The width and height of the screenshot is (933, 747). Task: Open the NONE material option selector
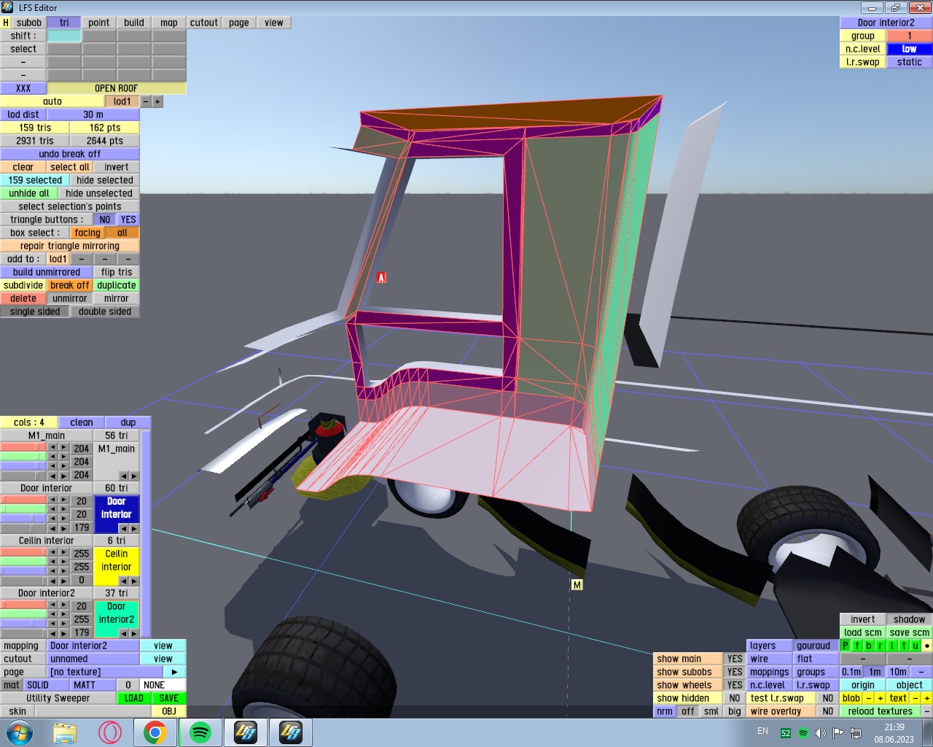[163, 685]
